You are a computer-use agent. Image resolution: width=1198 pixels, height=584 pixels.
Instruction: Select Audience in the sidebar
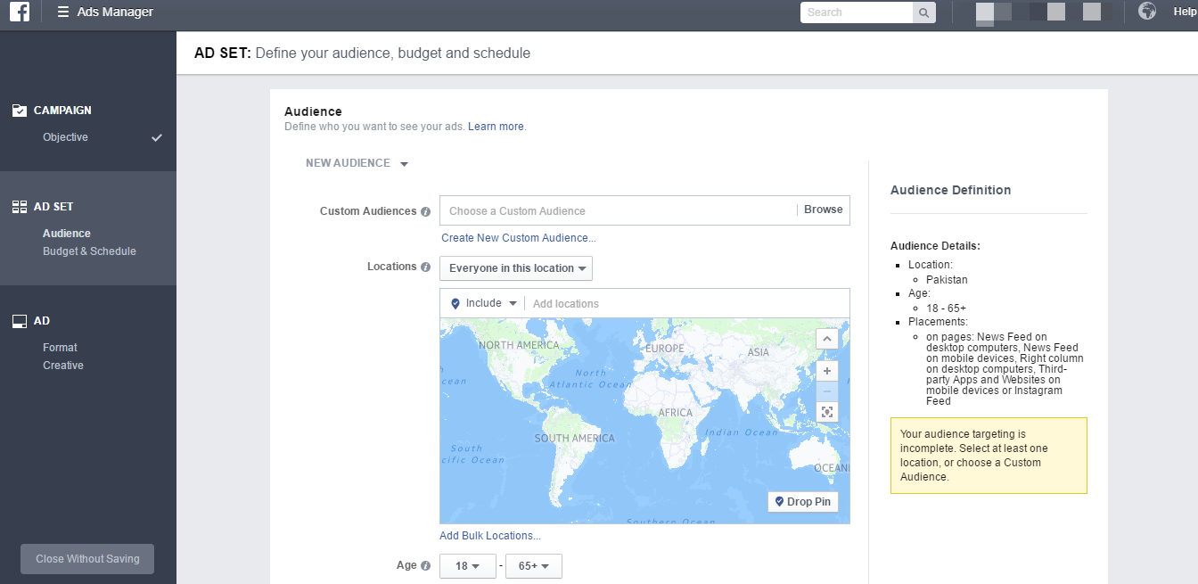tap(67, 234)
